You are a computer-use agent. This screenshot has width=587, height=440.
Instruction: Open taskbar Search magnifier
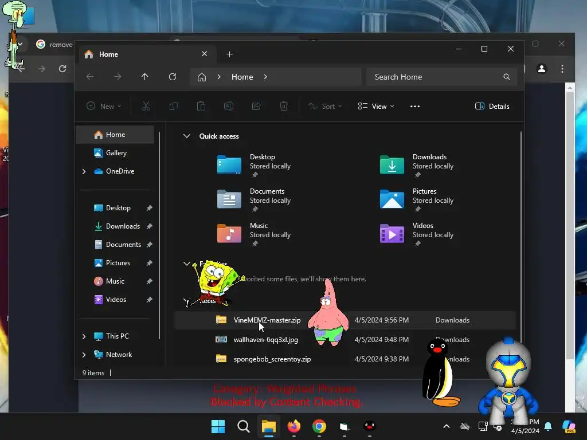243,426
